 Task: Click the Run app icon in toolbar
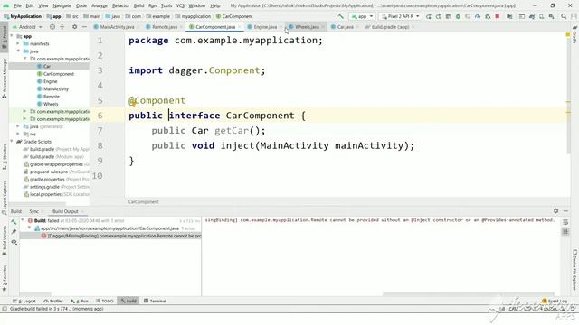pos(428,16)
